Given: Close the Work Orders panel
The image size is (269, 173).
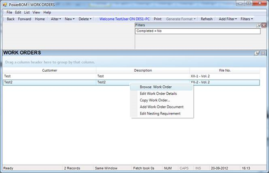Looking at the screenshot, I should click(x=263, y=53).
